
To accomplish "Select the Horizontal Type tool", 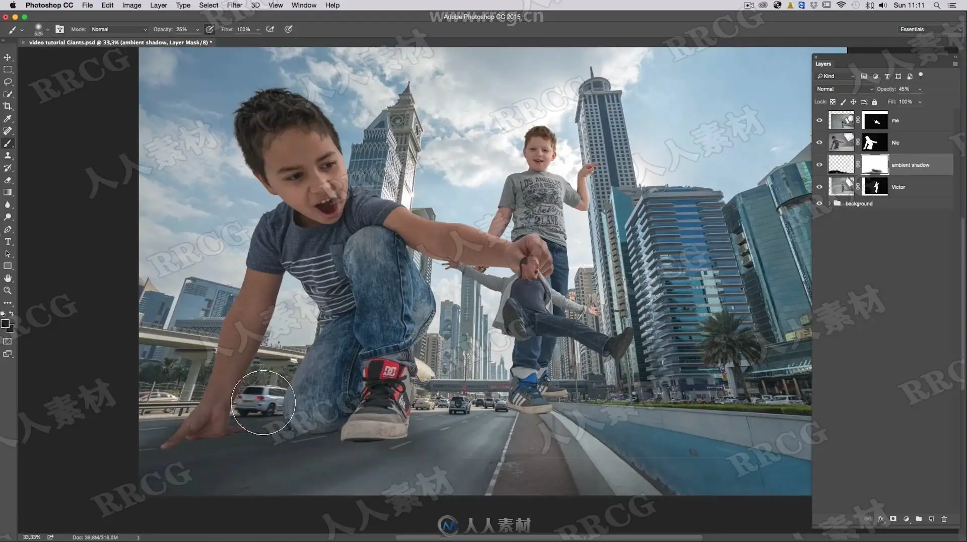I will pyautogui.click(x=8, y=242).
